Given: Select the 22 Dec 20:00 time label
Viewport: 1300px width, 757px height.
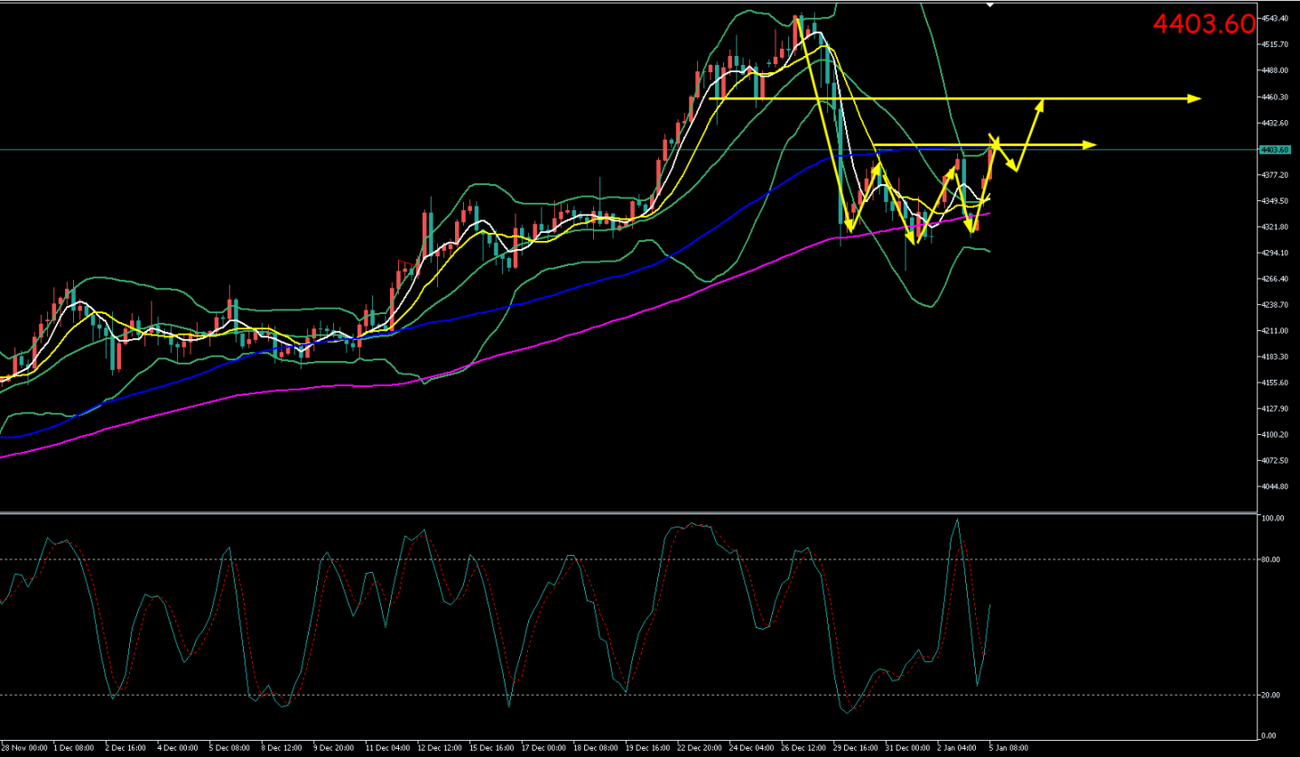Looking at the screenshot, I should (699, 748).
